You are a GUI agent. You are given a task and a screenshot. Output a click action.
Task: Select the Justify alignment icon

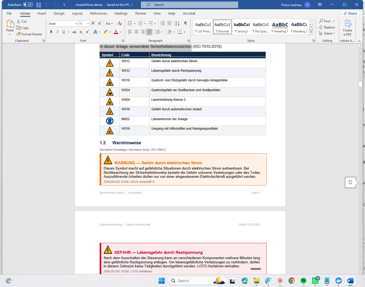point(149,32)
